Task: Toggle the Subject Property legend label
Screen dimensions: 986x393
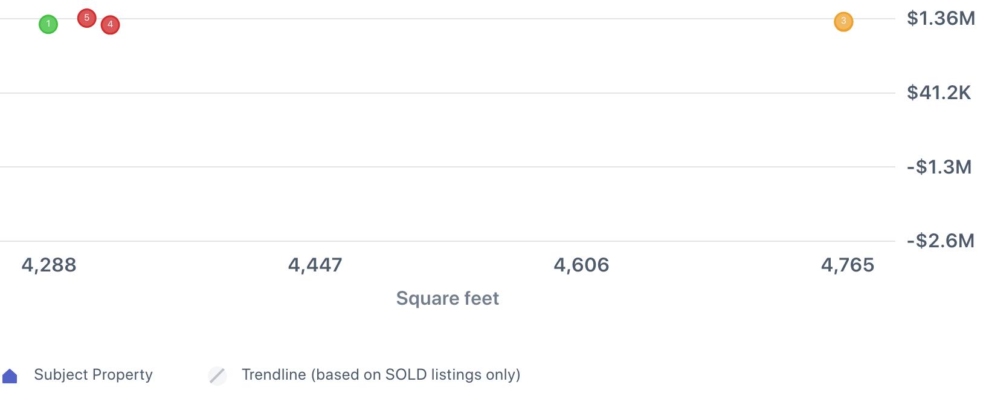Action: click(93, 375)
